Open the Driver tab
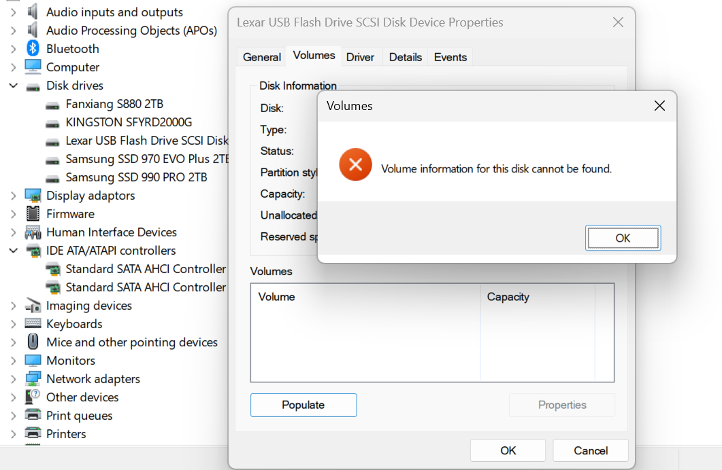Image resolution: width=722 pixels, height=470 pixels. click(x=360, y=57)
